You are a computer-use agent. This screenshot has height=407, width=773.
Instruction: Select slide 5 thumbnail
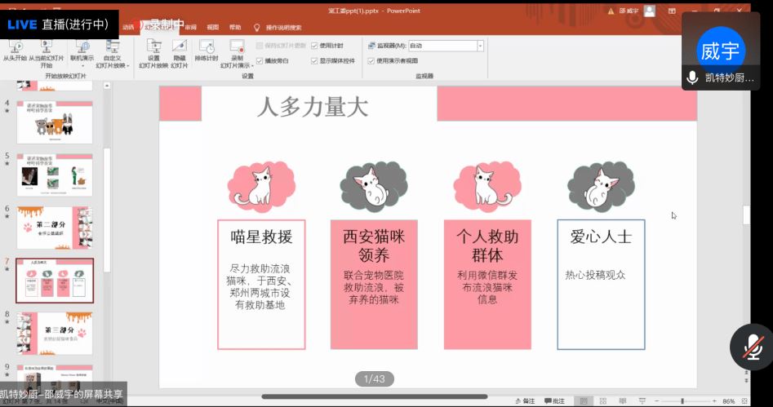(x=55, y=175)
